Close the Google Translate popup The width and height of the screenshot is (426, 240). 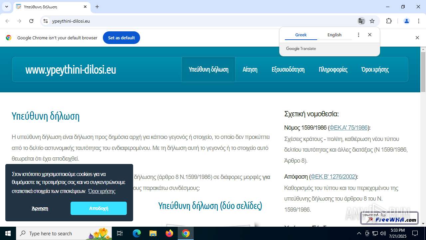370,35
